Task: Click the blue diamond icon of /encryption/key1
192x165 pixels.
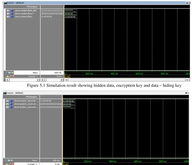Action: click(x=12, y=14)
